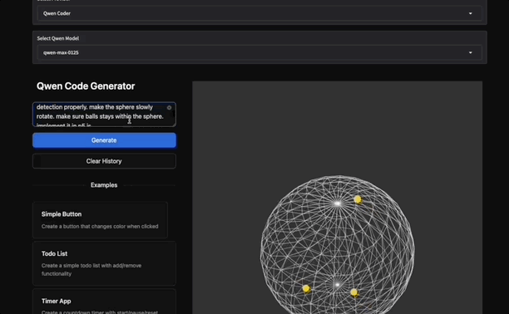This screenshot has width=509, height=314.
Task: Click the blue Generate button
Action: [104, 140]
